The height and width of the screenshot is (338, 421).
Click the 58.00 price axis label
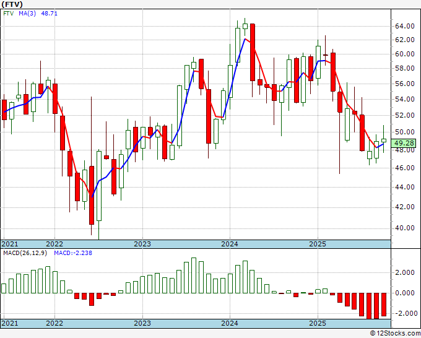coord(405,69)
